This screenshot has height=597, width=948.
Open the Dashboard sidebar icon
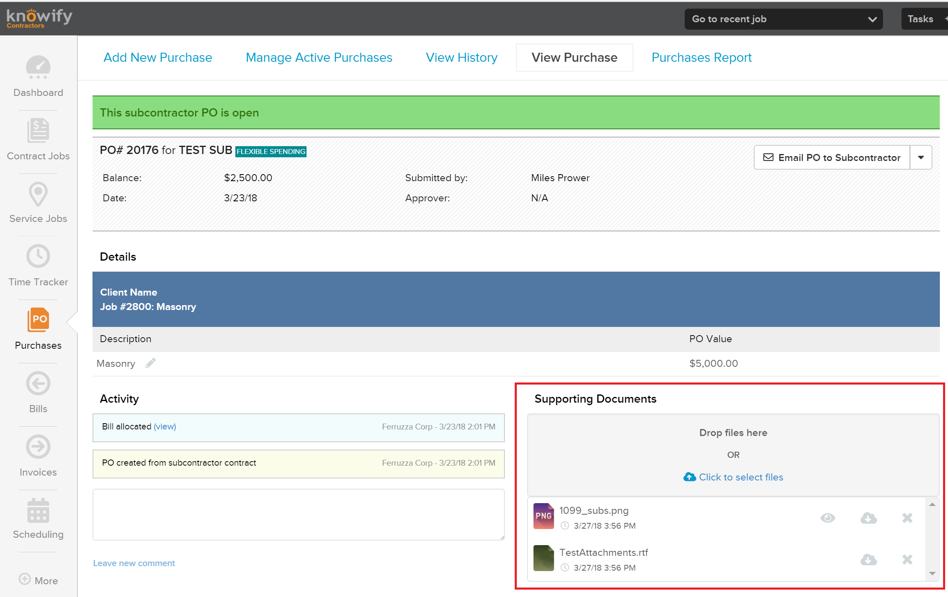click(x=38, y=68)
